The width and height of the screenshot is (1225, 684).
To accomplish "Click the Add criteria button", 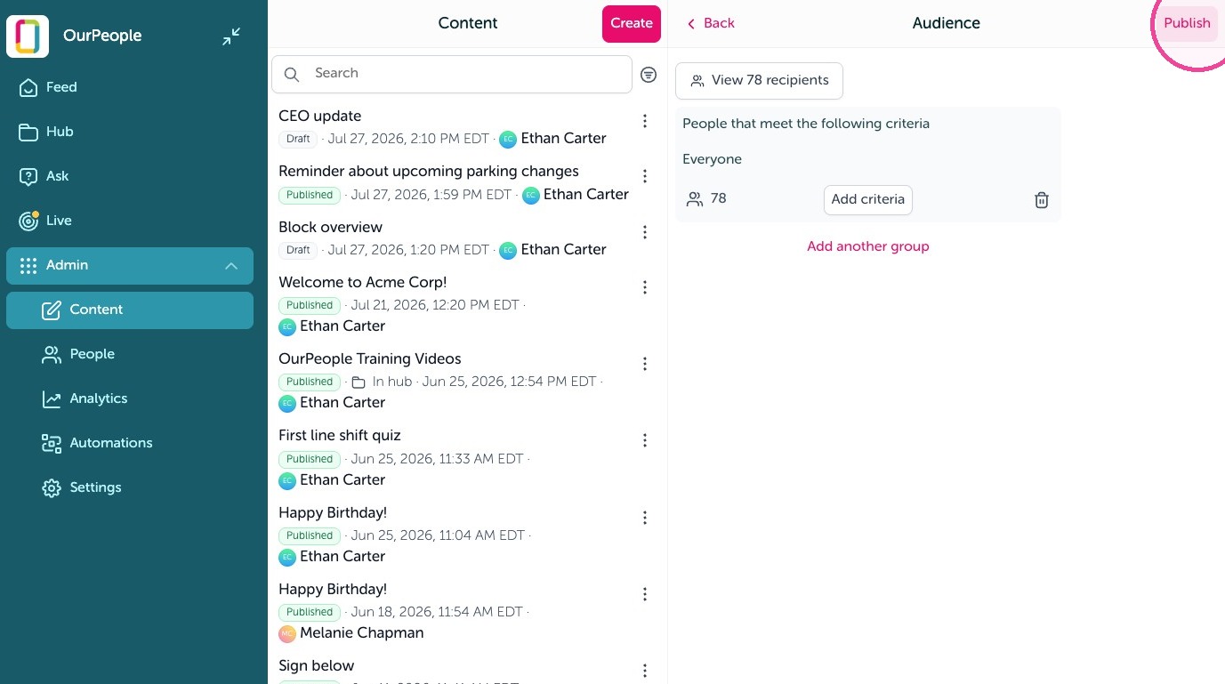I will (x=867, y=199).
